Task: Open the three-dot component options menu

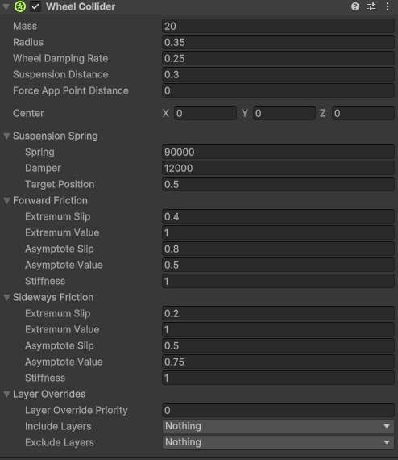Action: (x=388, y=6)
